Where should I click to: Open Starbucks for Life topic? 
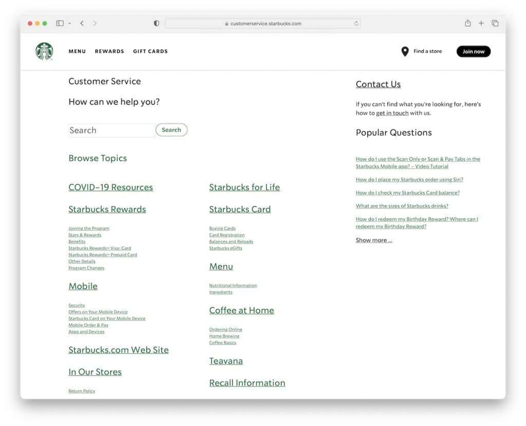point(245,188)
